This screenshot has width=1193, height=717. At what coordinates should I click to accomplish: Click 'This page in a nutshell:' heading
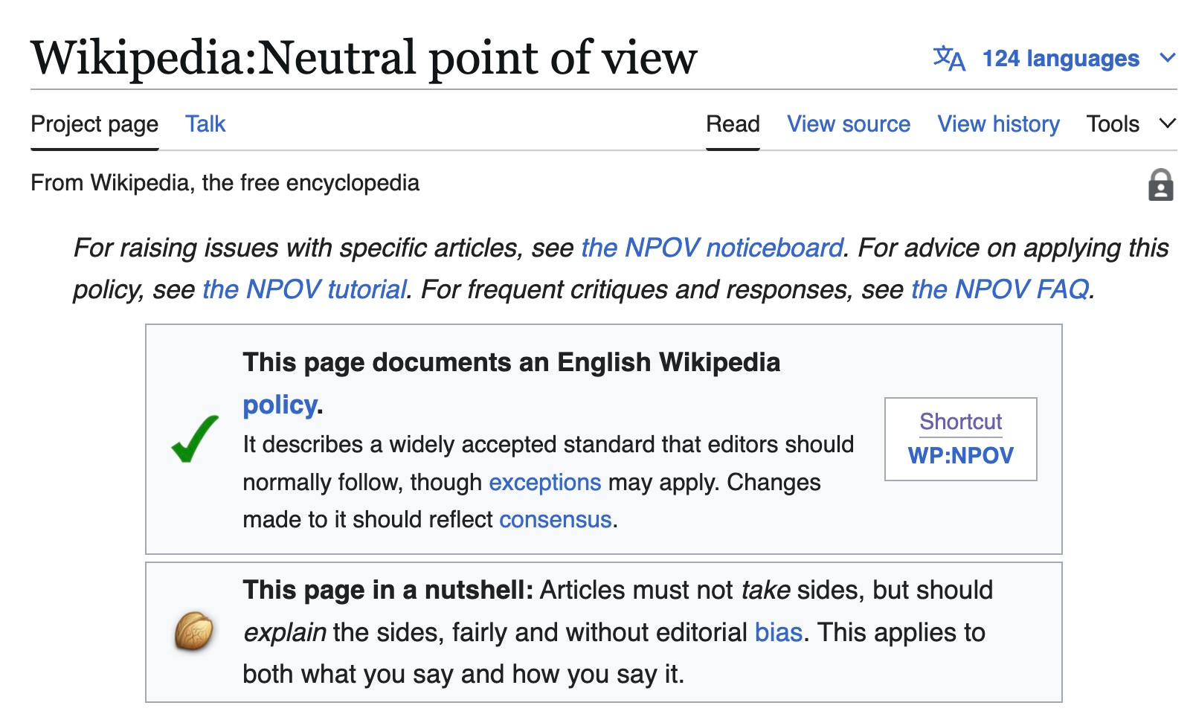(388, 590)
